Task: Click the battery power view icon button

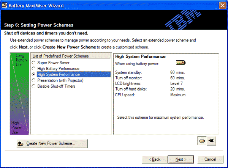Action: point(202,141)
